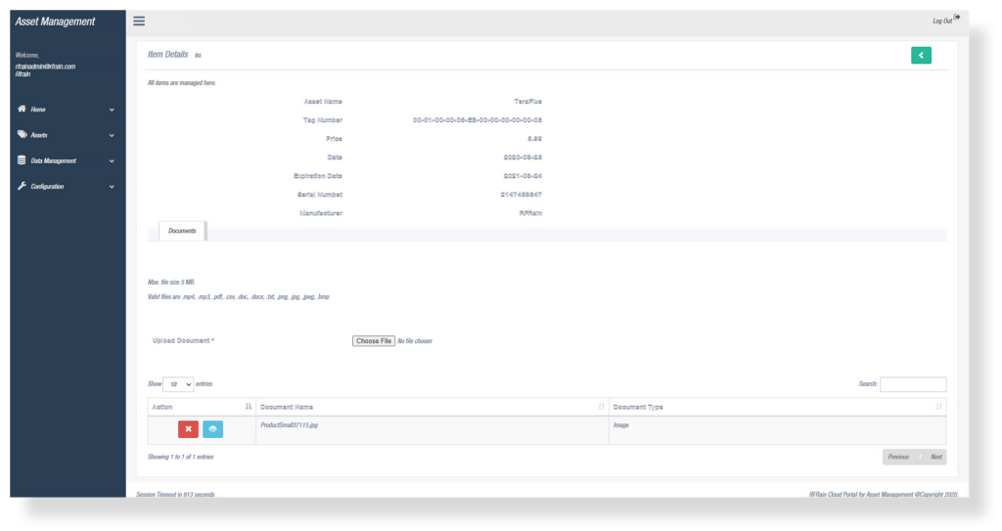Click the Assets tags icon
The image size is (1002, 531).
click(x=22, y=135)
